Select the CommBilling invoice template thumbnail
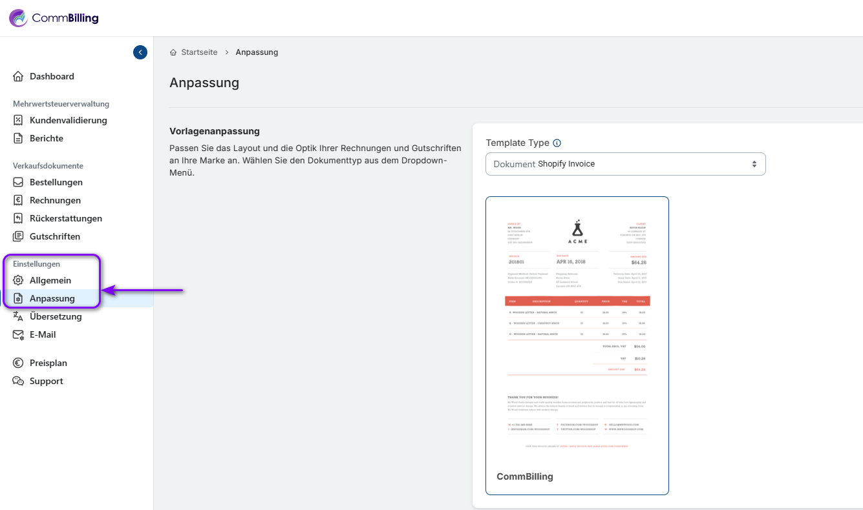 [x=577, y=345]
